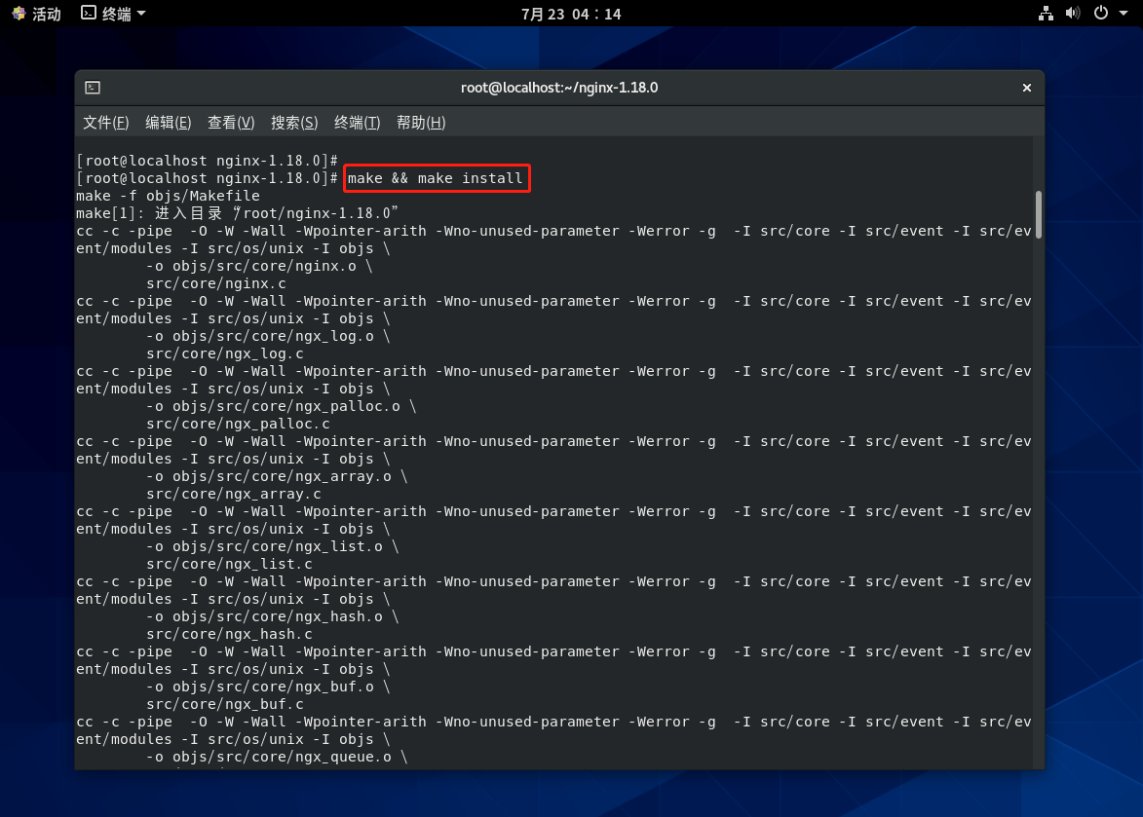The image size is (1143, 817).
Task: Click the power icon in the top bar
Action: (1100, 14)
